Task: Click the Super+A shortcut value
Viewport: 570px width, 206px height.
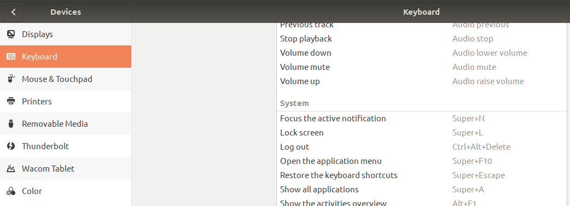Action: [468, 189]
